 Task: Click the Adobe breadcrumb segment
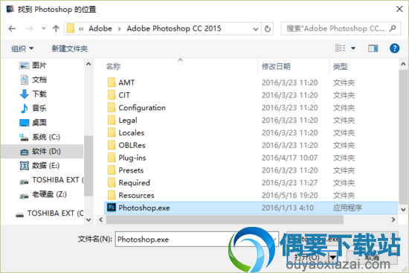(x=100, y=28)
